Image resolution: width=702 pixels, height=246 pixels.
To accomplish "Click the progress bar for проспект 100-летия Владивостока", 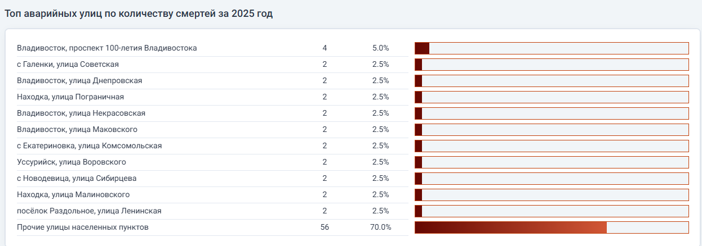I will coord(551,48).
